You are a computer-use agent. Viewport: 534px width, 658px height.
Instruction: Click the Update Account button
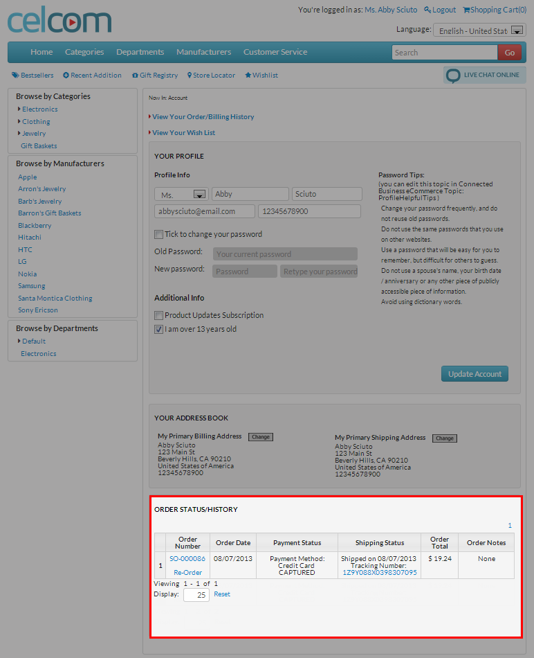[475, 374]
